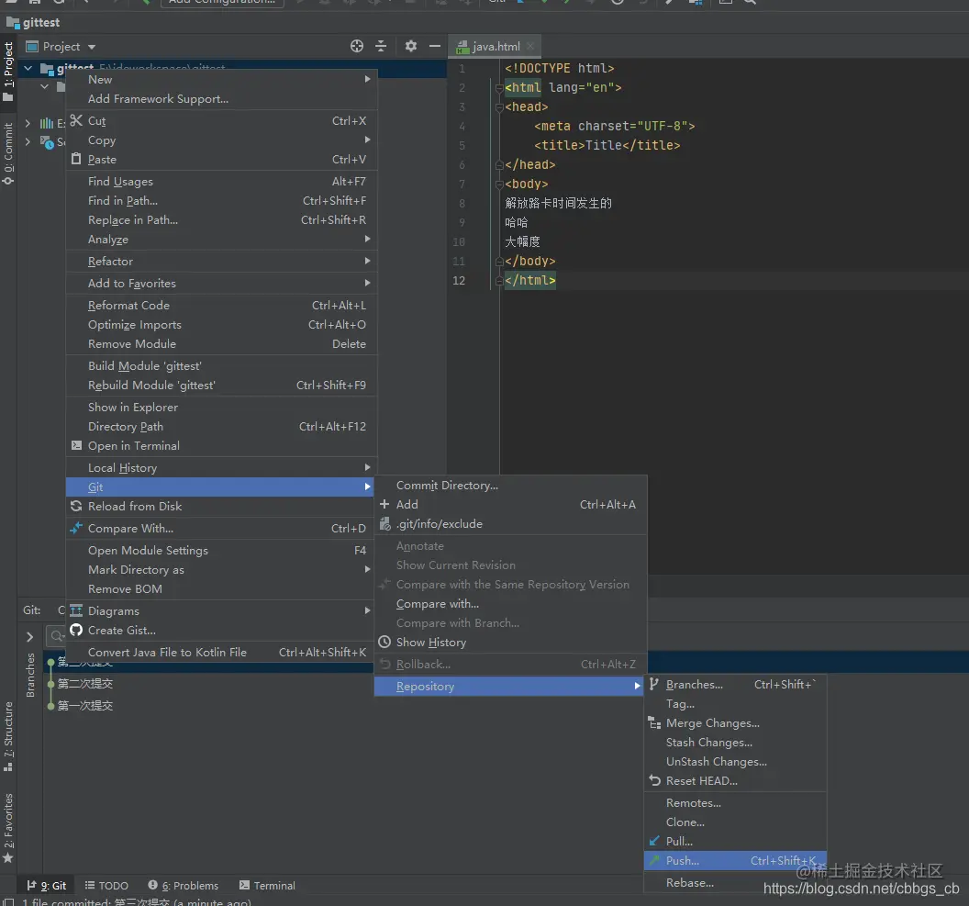This screenshot has width=969, height=906.
Task: Open the Project panel settings gear
Action: click(x=411, y=46)
